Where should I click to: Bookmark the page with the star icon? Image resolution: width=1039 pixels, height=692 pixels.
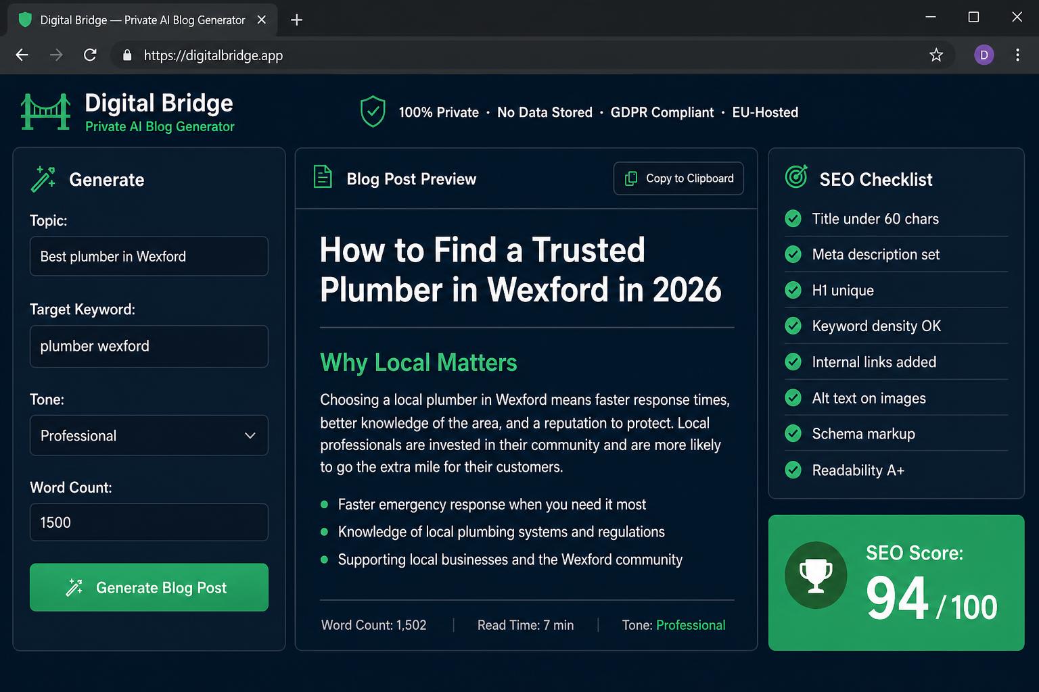click(936, 55)
